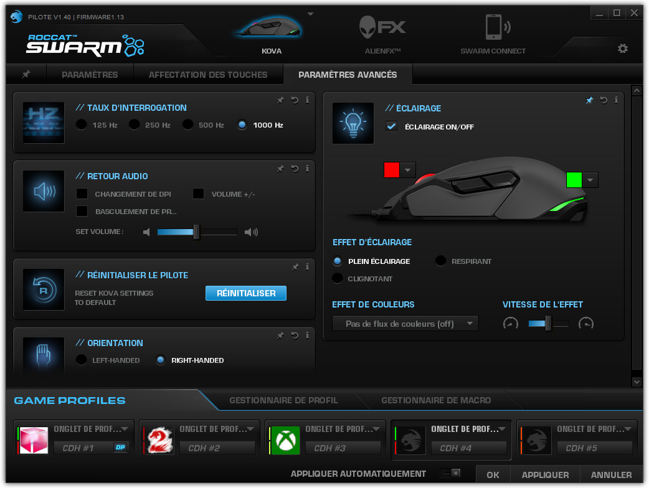Viewport: 649px width, 488px height.
Task: Open the AlienFX module icon
Action: (382, 27)
